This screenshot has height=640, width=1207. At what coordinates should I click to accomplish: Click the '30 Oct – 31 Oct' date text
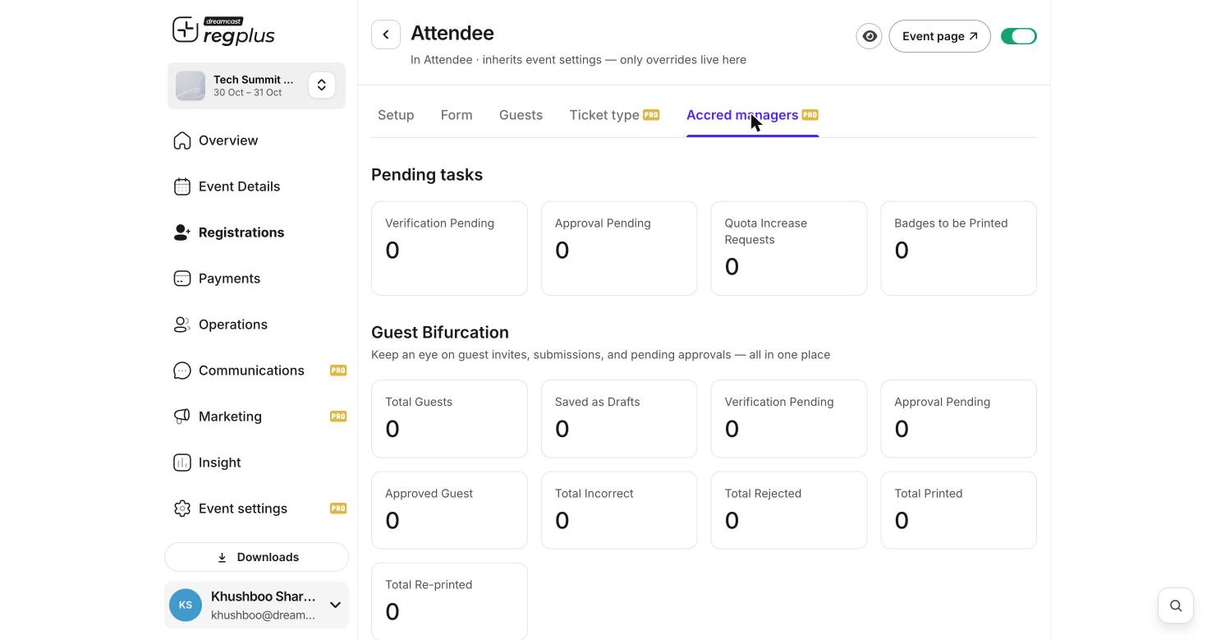pyautogui.click(x=247, y=93)
